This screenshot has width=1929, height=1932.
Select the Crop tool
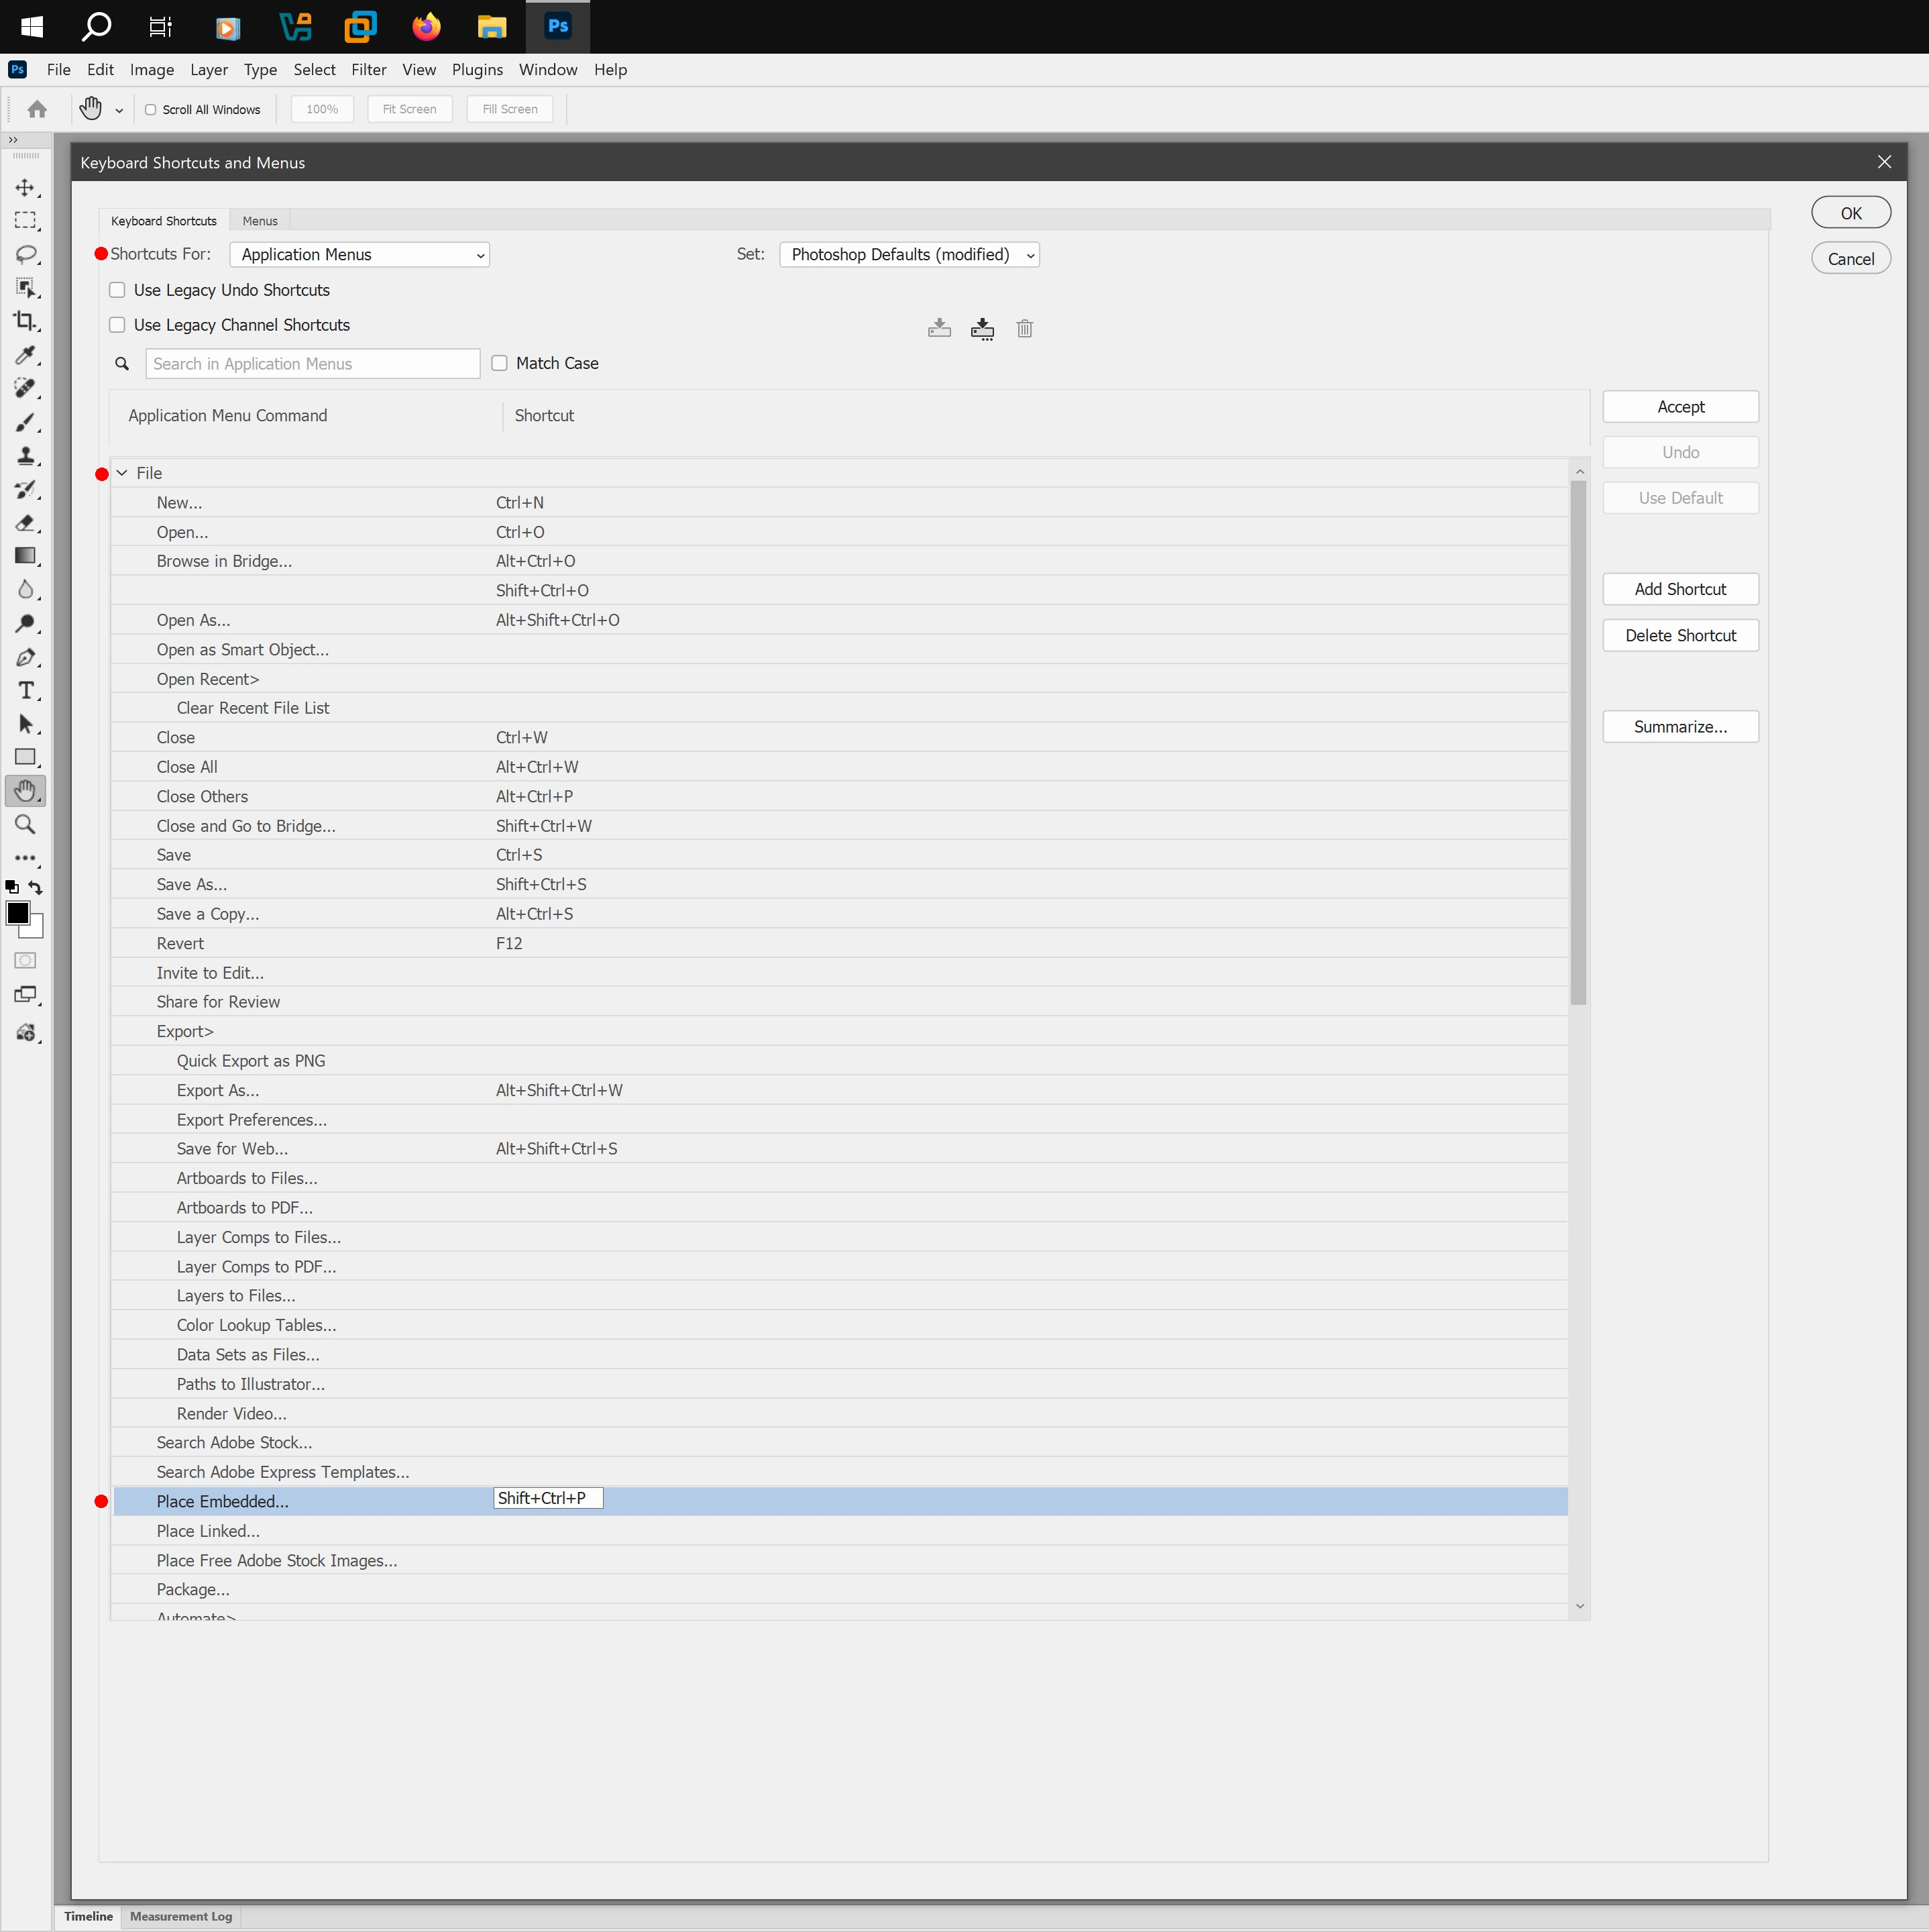tap(25, 321)
